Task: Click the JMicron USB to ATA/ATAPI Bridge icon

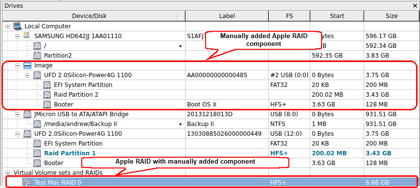Action: point(27,114)
